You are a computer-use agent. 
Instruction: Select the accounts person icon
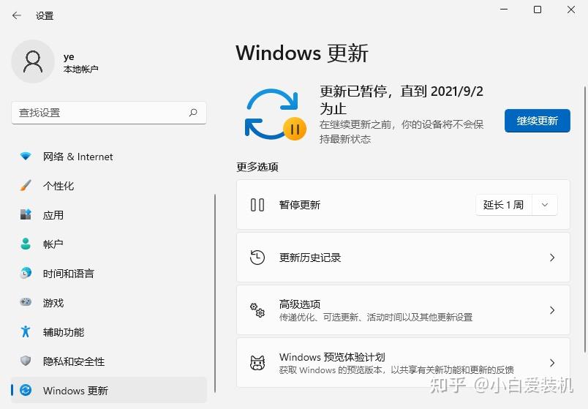[26, 244]
